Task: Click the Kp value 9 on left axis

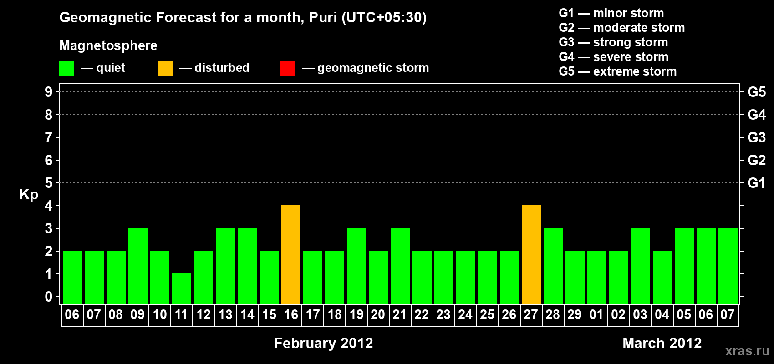Action: click(x=49, y=92)
